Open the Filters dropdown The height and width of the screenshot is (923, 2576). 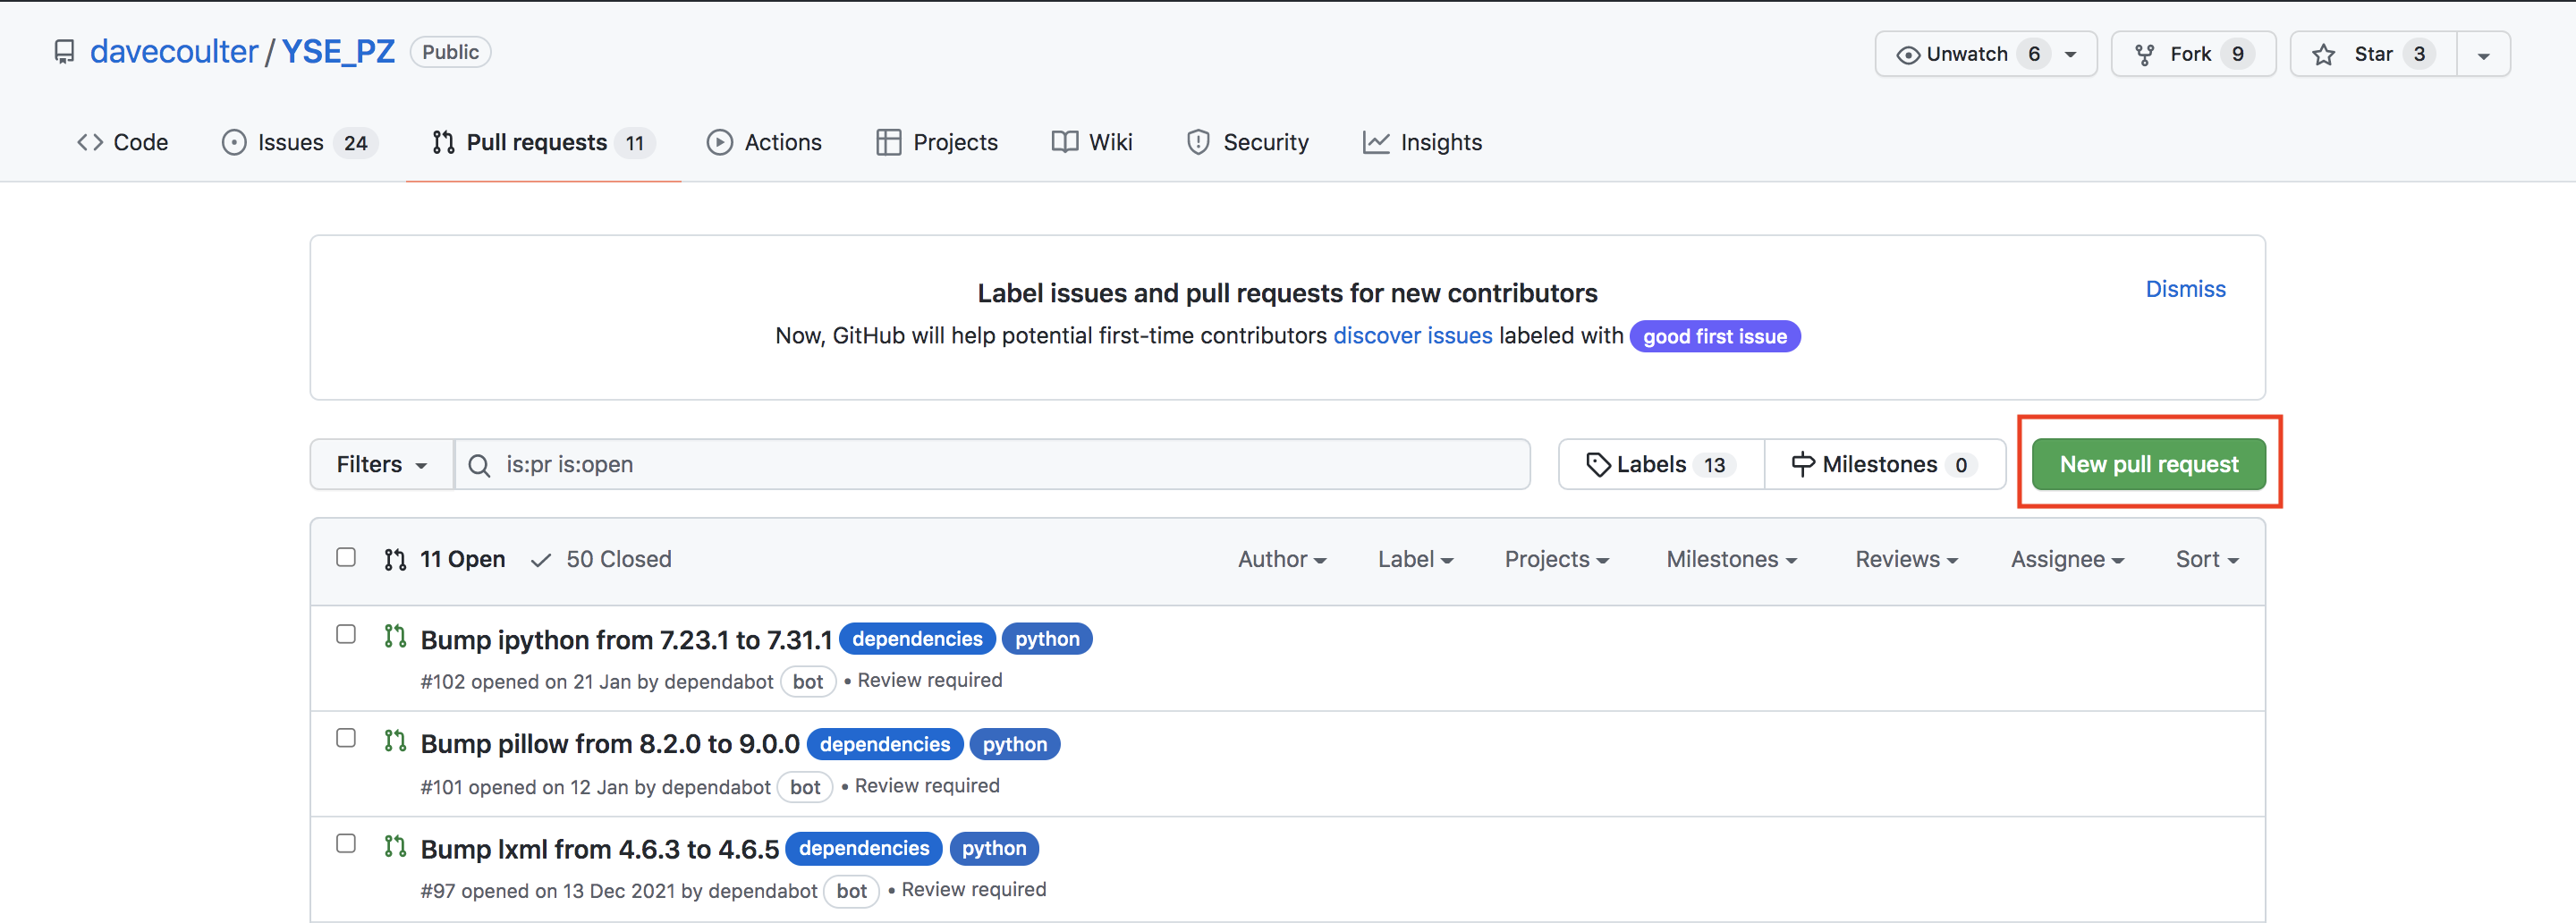[382, 464]
